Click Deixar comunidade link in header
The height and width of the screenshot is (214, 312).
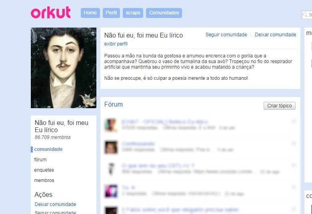click(x=275, y=35)
